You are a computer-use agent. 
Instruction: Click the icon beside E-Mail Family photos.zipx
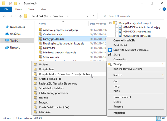(x=35, y=93)
